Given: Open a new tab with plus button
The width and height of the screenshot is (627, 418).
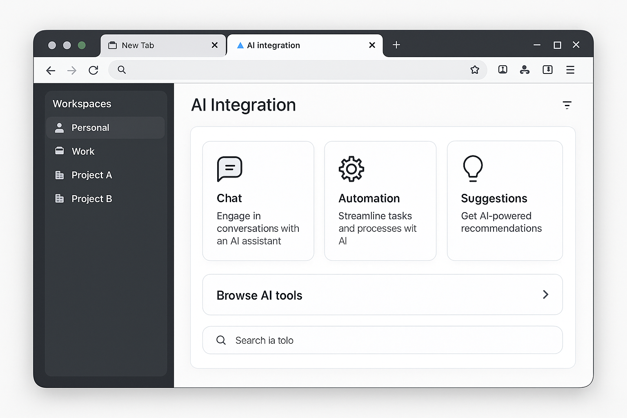Looking at the screenshot, I should pyautogui.click(x=396, y=45).
